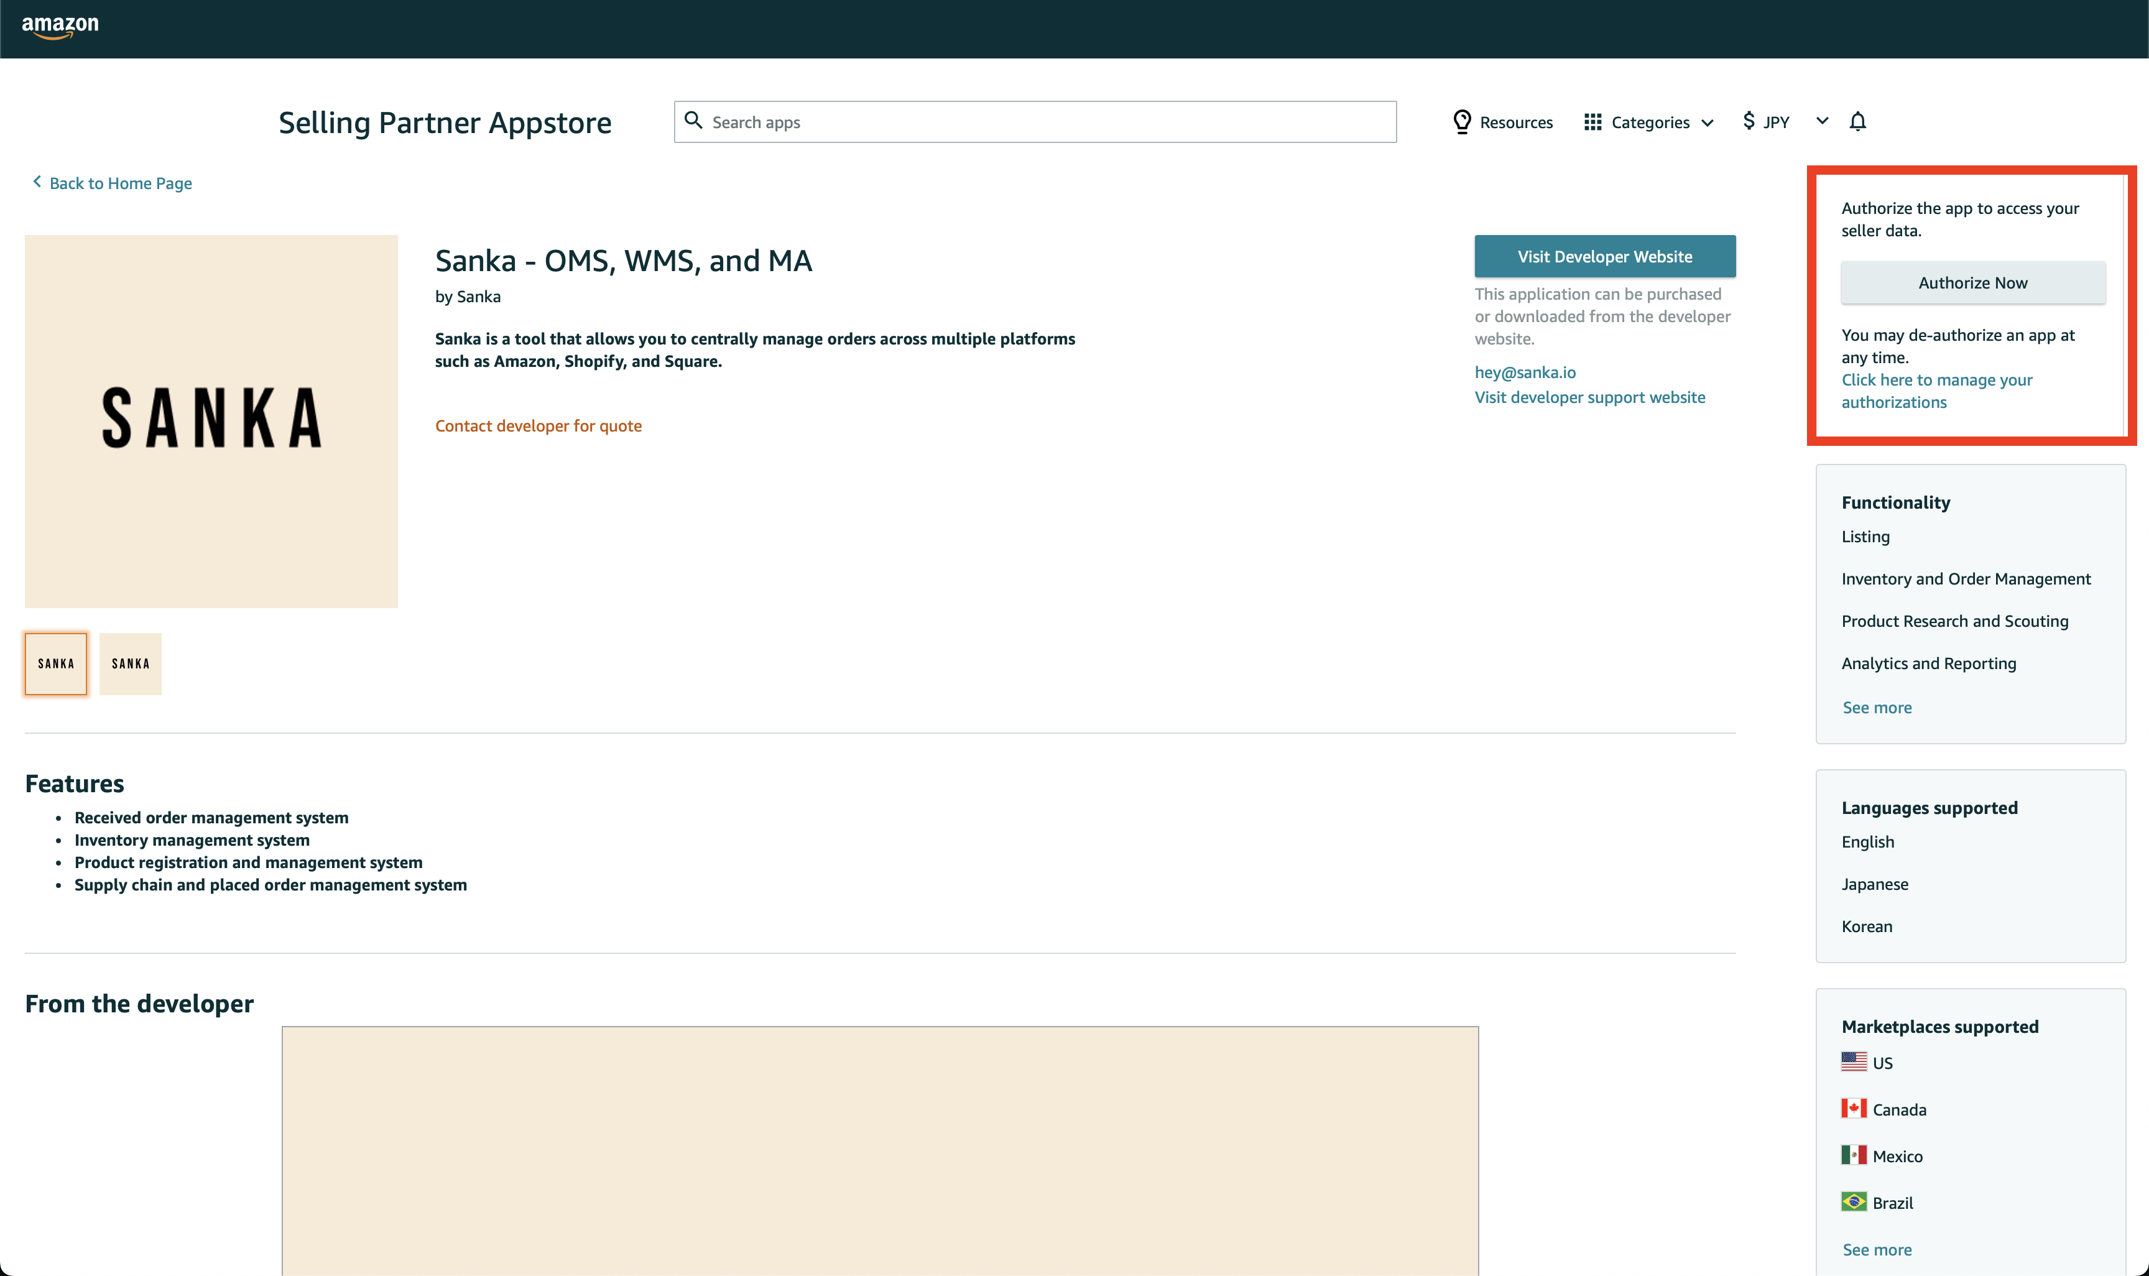Click the back arrow chevron icon
The image size is (2149, 1276).
tap(37, 182)
